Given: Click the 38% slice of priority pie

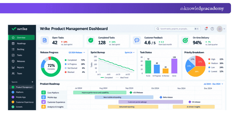Looking at the screenshot, I should (197, 72).
